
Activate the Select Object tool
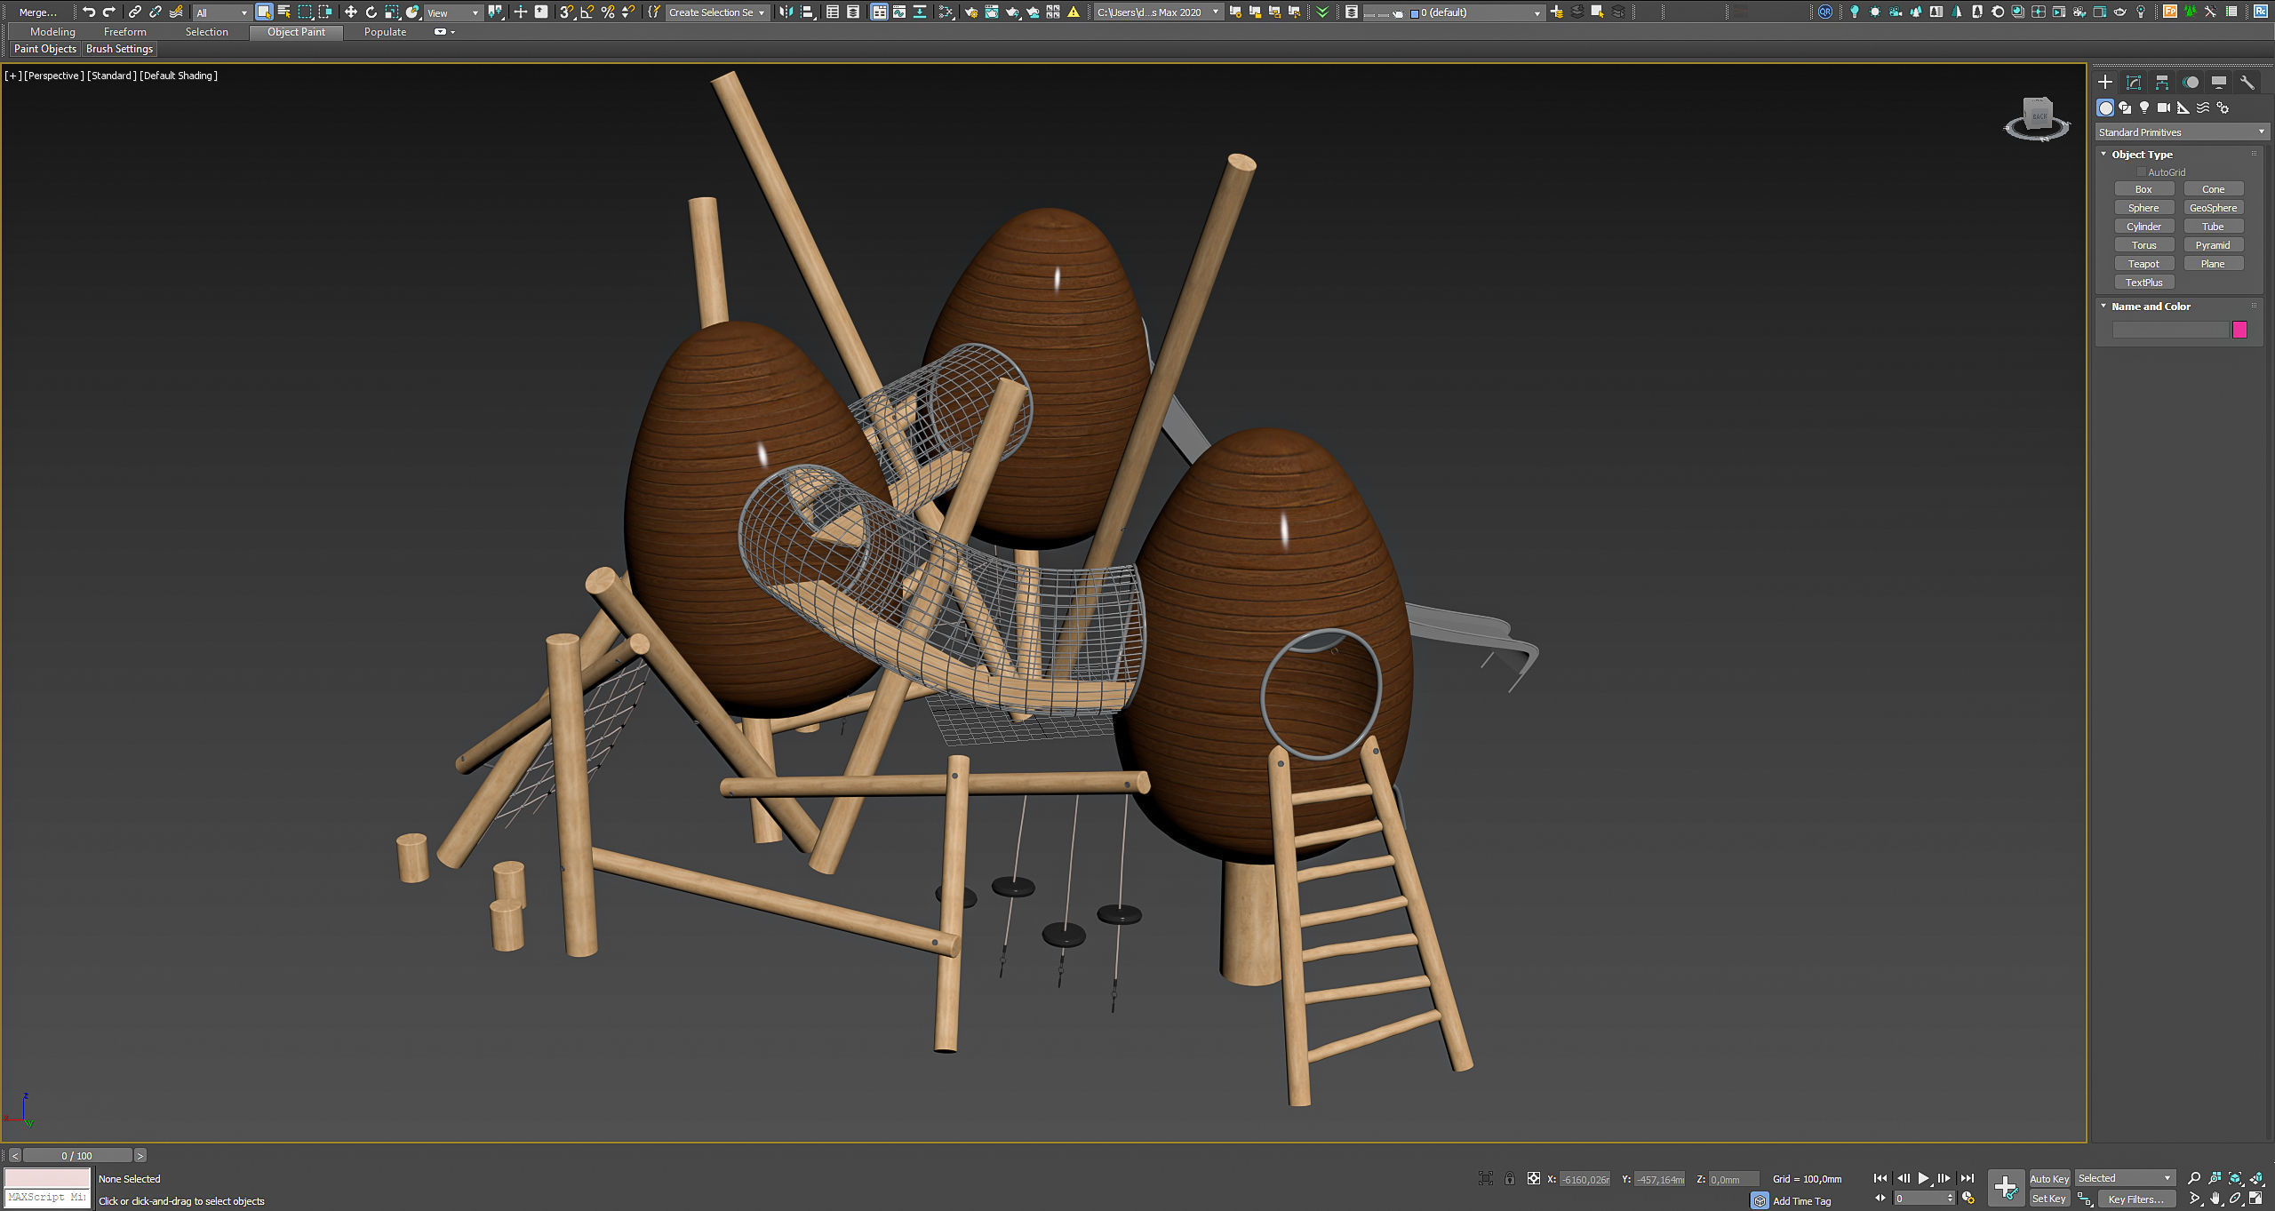pyautogui.click(x=264, y=12)
